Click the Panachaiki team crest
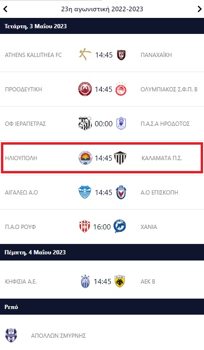 point(121,55)
